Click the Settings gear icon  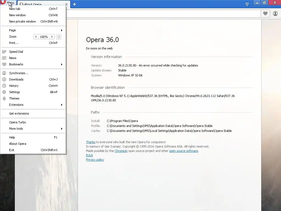(4, 92)
